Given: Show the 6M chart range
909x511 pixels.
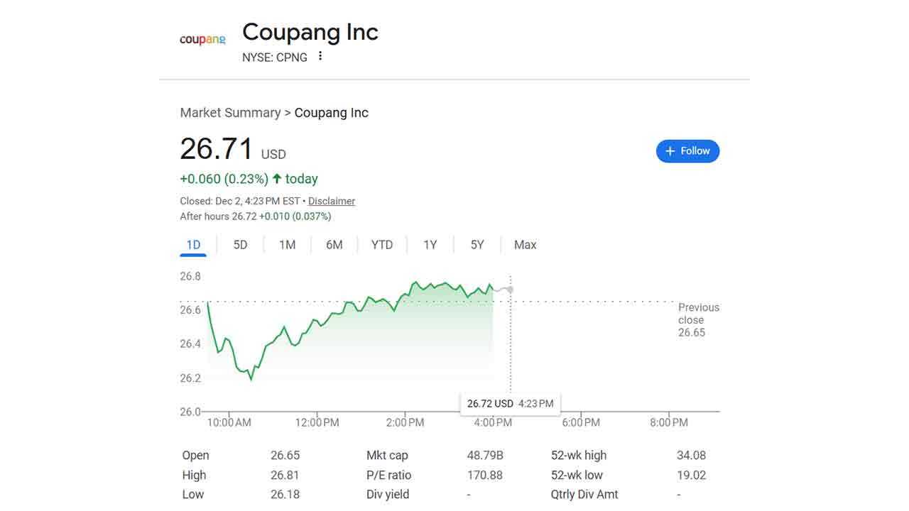Looking at the screenshot, I should (334, 245).
